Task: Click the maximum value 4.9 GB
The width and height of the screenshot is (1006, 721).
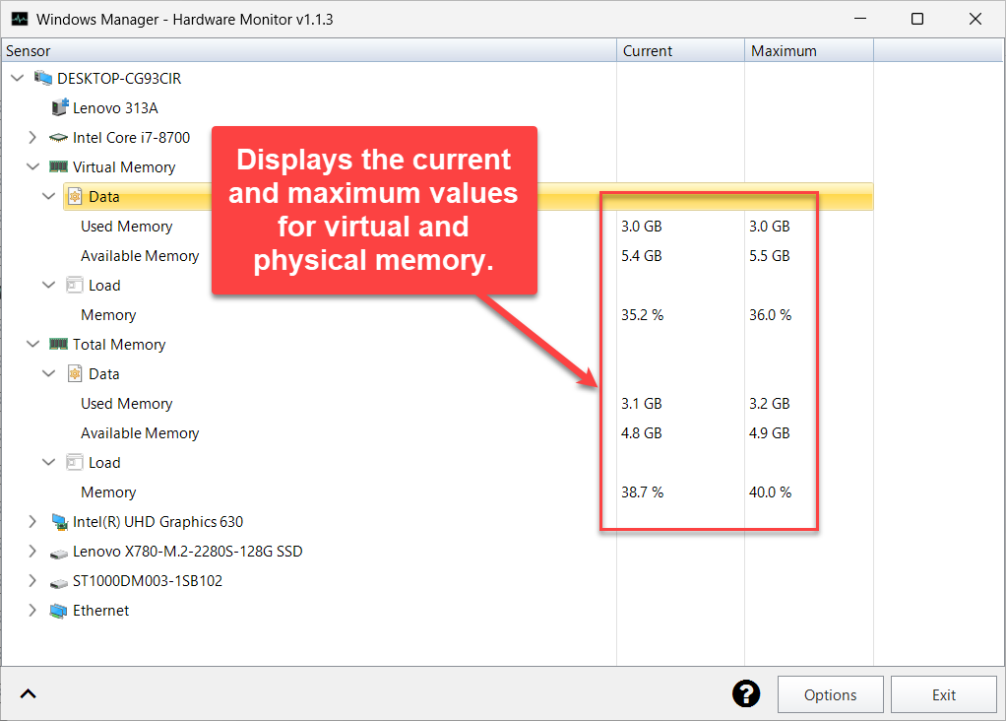Action: (769, 432)
